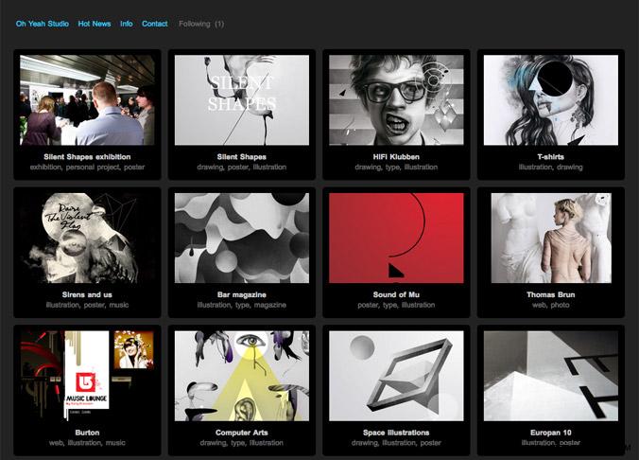Open the Following (1) link

tap(201, 24)
